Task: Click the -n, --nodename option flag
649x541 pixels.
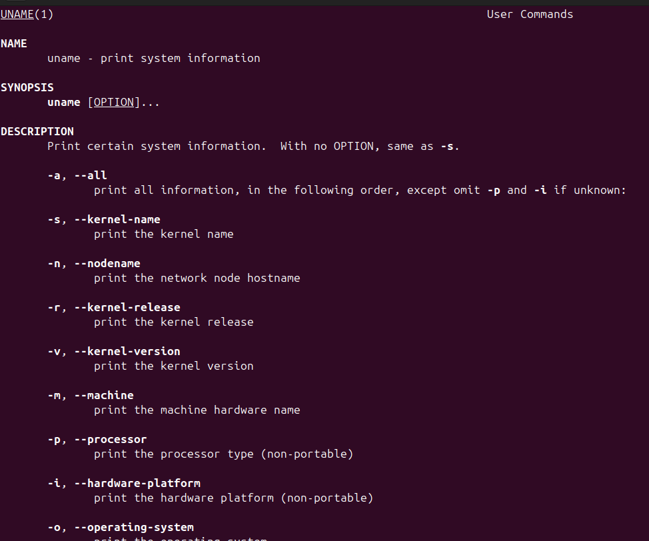Action: pos(94,263)
